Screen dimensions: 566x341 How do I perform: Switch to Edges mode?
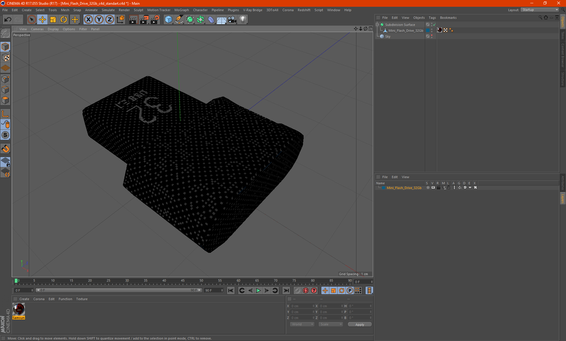pos(5,90)
